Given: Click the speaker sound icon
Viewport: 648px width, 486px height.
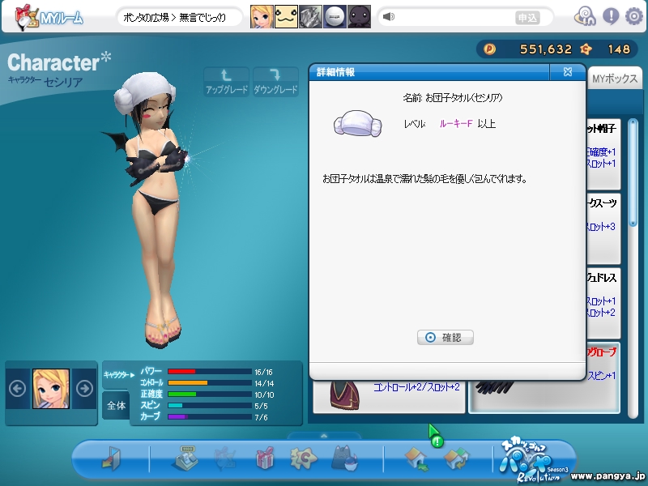Looking at the screenshot, I should [x=389, y=16].
